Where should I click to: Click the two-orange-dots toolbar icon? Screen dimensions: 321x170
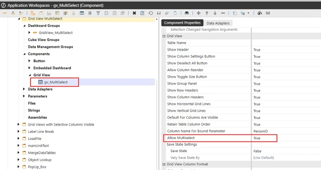pyautogui.click(x=4, y=13)
